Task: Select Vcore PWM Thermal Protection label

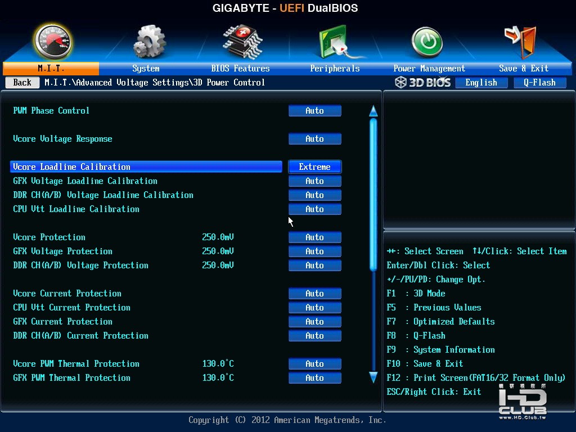Action: tap(76, 364)
